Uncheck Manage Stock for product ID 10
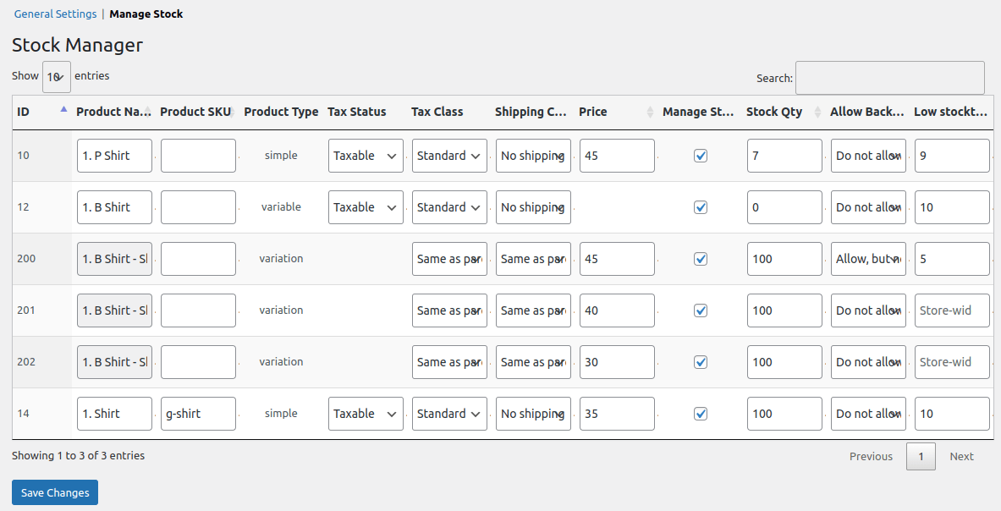1001x511 pixels. pos(701,156)
